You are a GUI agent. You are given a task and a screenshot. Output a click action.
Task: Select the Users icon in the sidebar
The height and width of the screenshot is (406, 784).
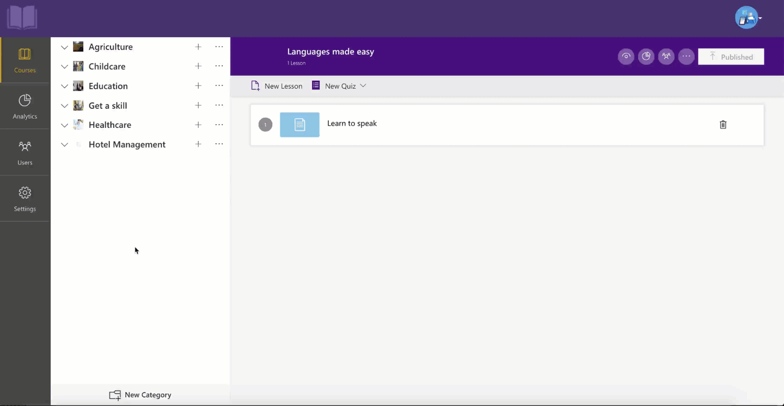pos(24,152)
